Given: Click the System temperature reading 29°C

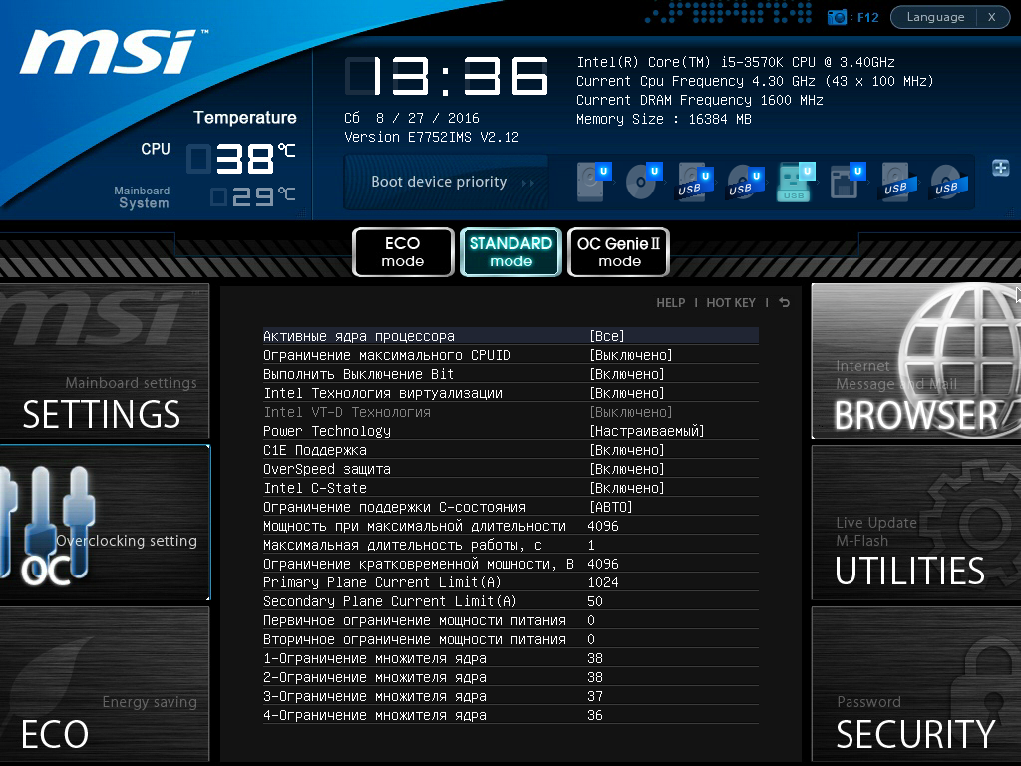Looking at the screenshot, I should pyautogui.click(x=254, y=196).
